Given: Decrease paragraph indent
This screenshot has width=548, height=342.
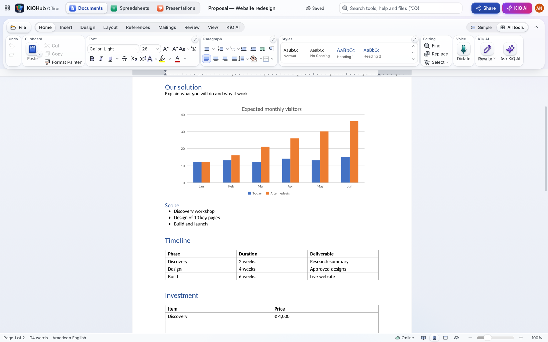Looking at the screenshot, I should tap(244, 49).
